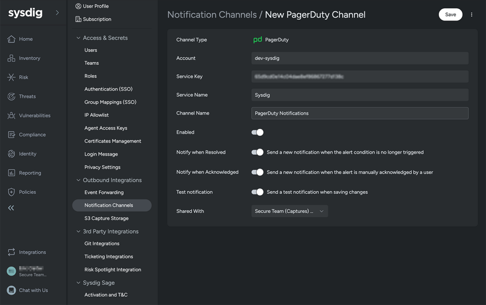This screenshot has height=305, width=486.
Task: Open Roles settings page
Action: pos(91,76)
